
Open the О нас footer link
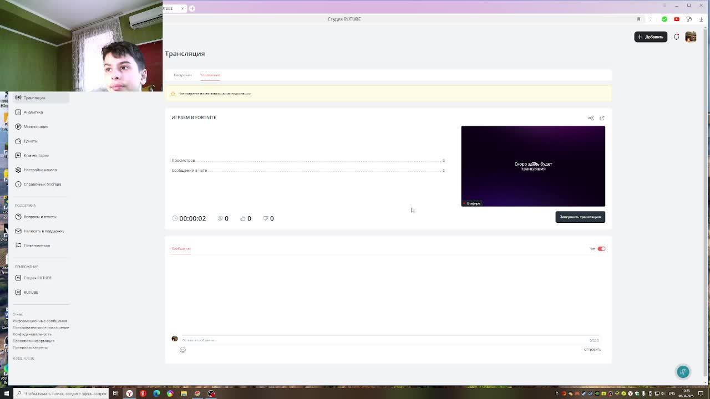[18, 314]
